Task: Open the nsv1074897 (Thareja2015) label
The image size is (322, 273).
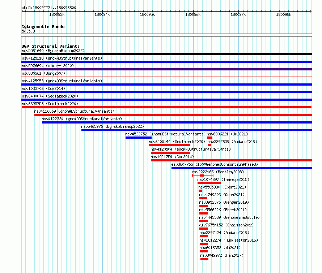Action: pyautogui.click(x=223, y=179)
